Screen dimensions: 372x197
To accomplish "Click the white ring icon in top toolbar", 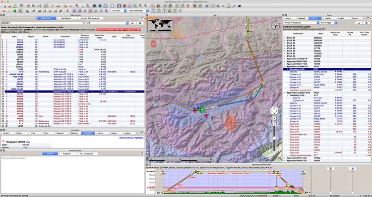I will 112,6.
